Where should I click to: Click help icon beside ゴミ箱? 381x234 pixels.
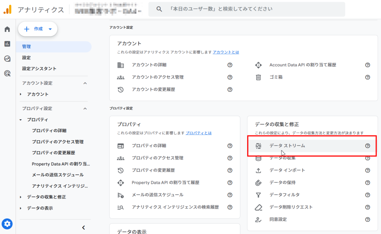tap(368, 77)
